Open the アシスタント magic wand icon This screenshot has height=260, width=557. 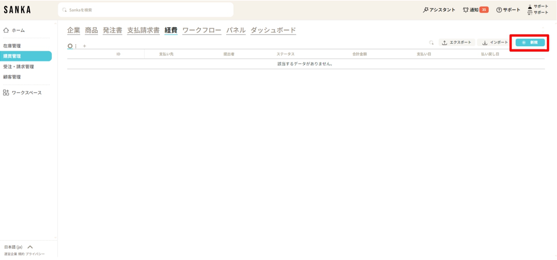click(x=426, y=10)
